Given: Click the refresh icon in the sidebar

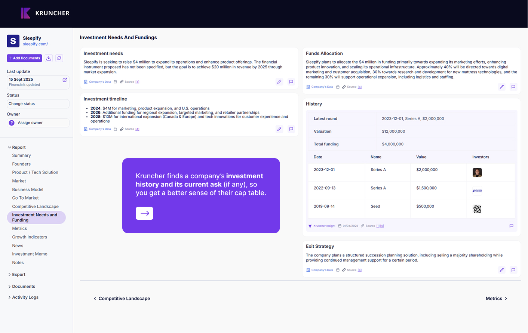Looking at the screenshot, I should 59,58.
